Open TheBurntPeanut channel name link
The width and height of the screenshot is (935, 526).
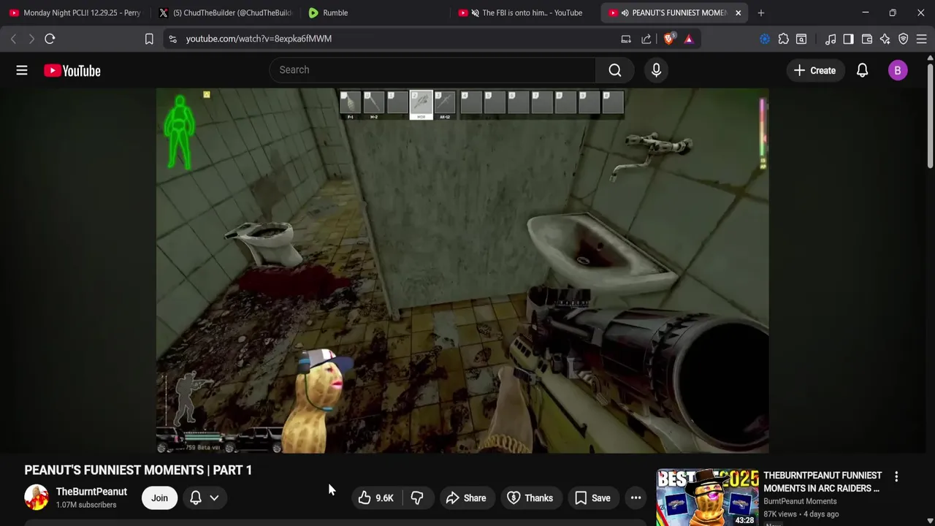point(91,492)
